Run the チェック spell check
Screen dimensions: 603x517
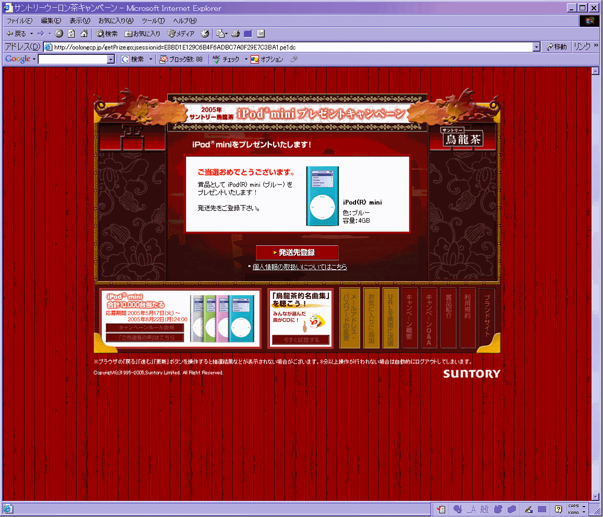coord(226,59)
